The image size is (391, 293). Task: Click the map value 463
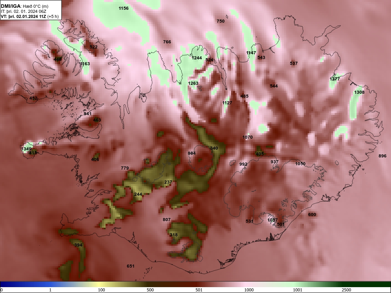[x=97, y=120]
